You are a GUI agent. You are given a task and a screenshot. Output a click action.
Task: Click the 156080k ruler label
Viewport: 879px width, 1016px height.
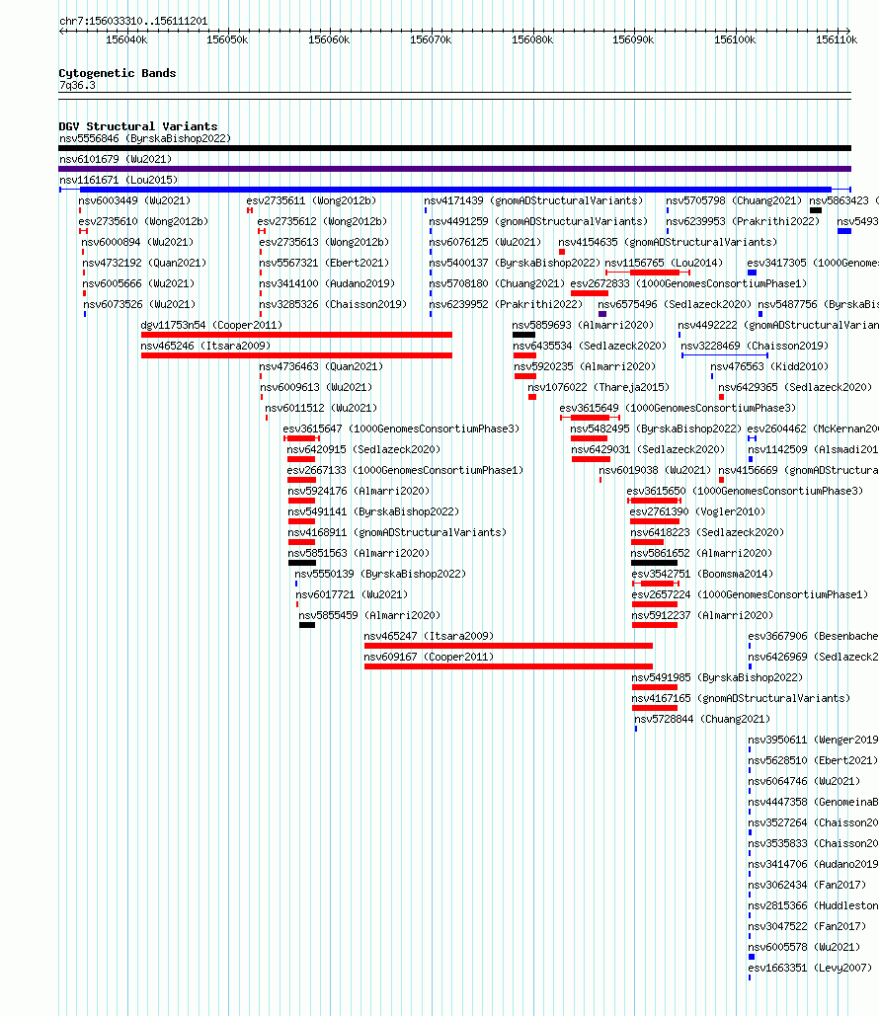click(532, 40)
